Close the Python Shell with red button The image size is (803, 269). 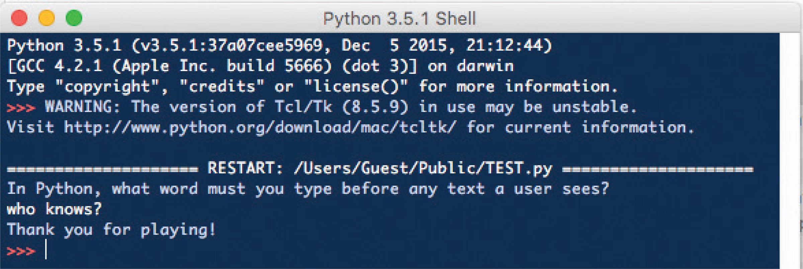click(19, 18)
